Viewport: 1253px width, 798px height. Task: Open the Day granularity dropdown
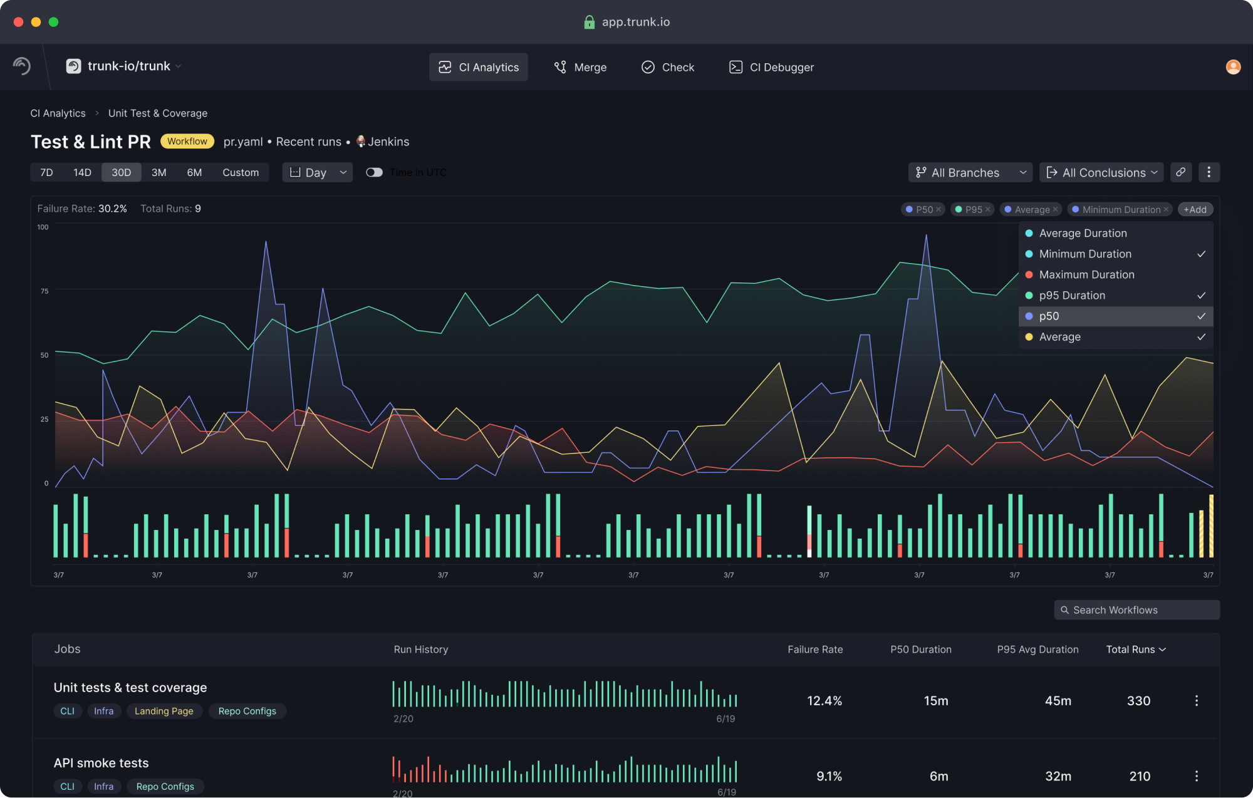pos(318,172)
